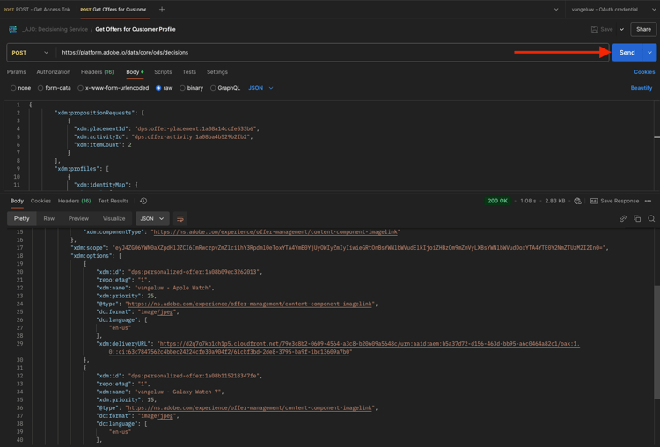Add a new request tab with plus

[x=162, y=10]
